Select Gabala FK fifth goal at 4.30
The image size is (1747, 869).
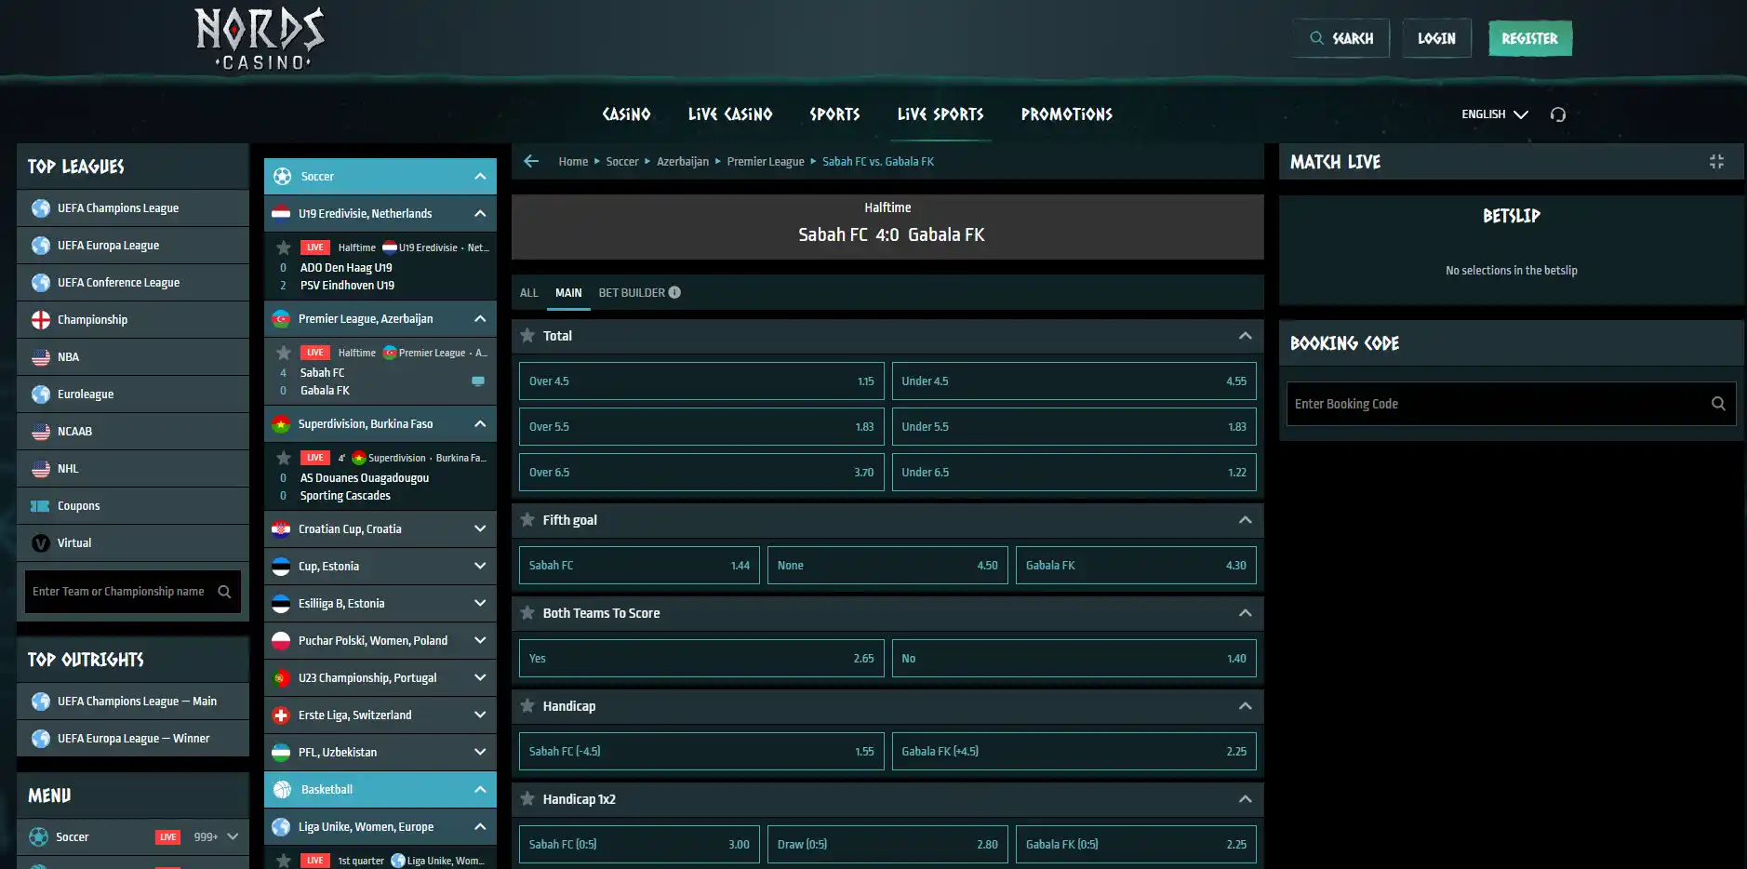(1136, 566)
